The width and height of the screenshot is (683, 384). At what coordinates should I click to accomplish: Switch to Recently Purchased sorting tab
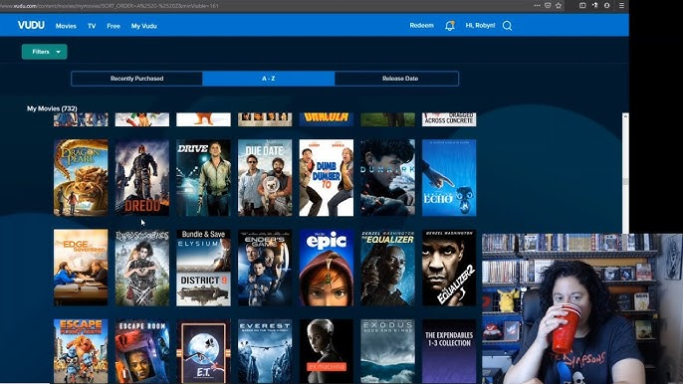pos(136,79)
